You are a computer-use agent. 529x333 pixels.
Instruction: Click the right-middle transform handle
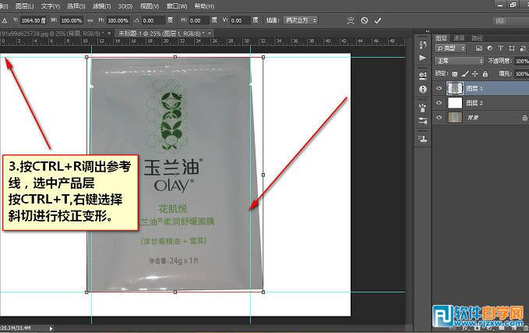click(263, 175)
